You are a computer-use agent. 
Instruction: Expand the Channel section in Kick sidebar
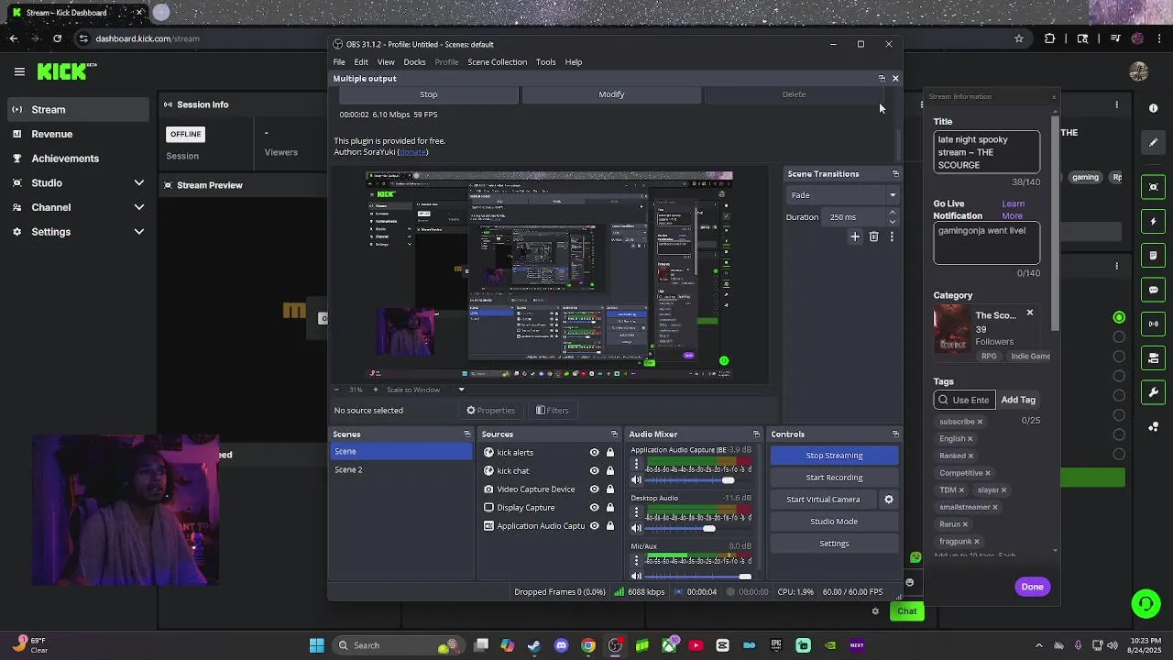(x=139, y=207)
